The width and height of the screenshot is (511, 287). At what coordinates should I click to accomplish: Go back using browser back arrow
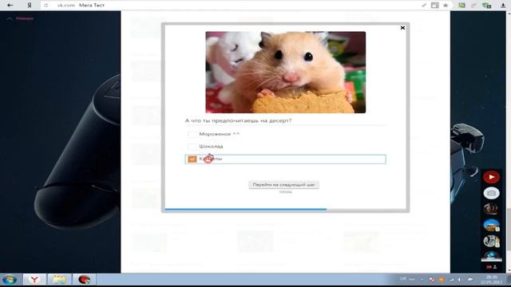pyautogui.click(x=10, y=6)
